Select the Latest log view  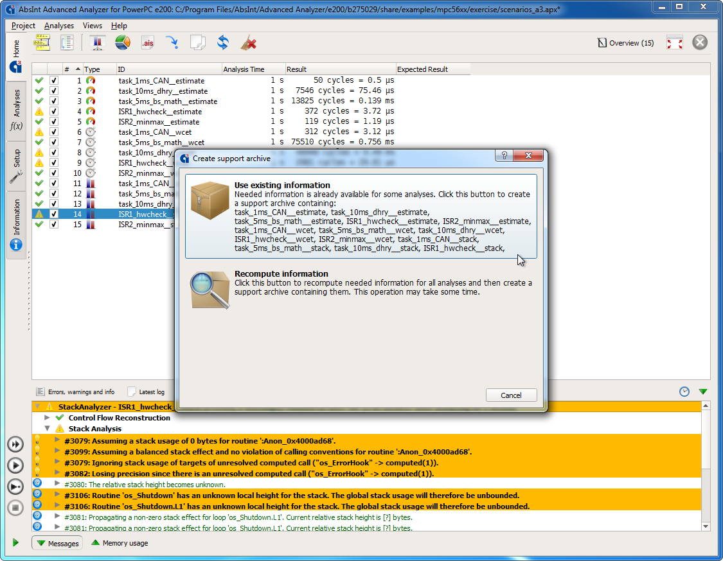[146, 392]
